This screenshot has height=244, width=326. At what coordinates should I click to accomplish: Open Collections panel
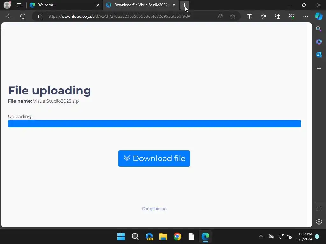[x=278, y=16]
